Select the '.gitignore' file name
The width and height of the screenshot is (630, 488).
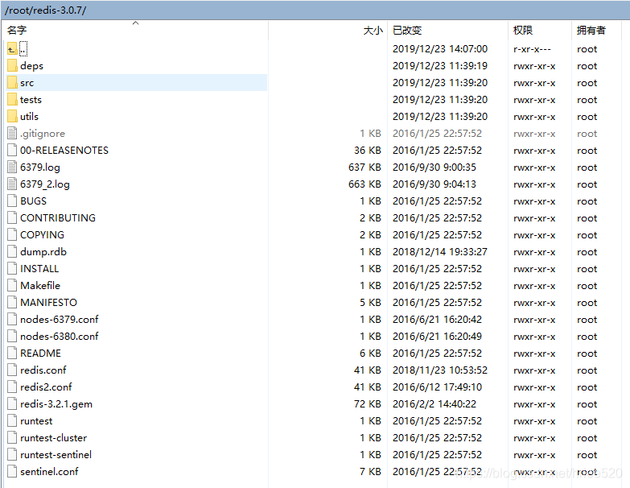(x=43, y=134)
